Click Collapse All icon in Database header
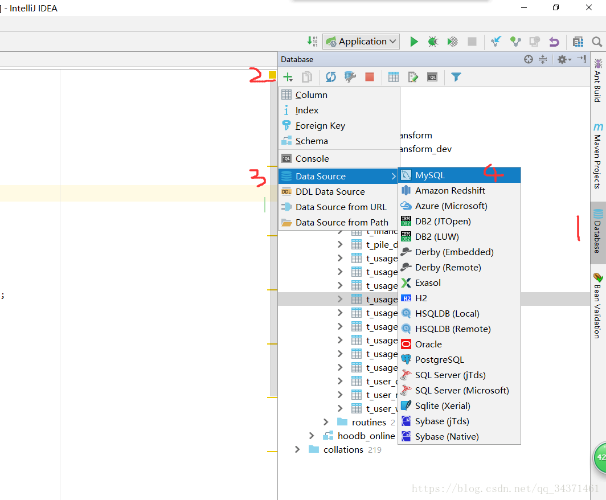This screenshot has width=606, height=500. pos(543,59)
